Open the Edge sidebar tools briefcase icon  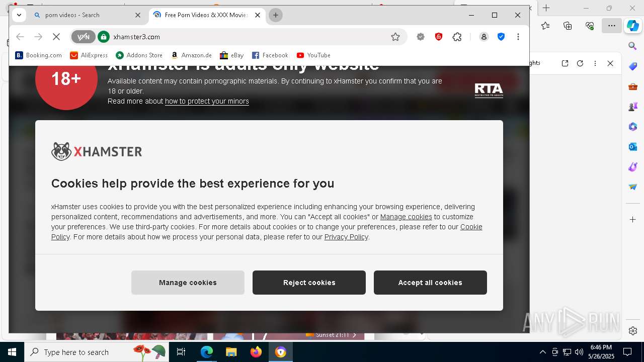point(633,86)
